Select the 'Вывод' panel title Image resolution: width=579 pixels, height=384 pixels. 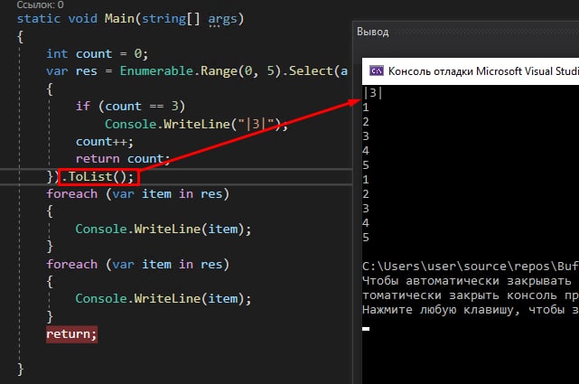[372, 33]
